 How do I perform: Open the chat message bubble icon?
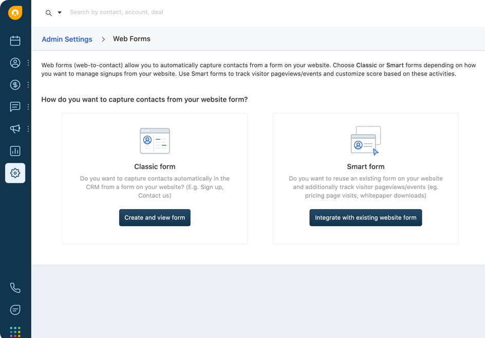click(x=15, y=310)
